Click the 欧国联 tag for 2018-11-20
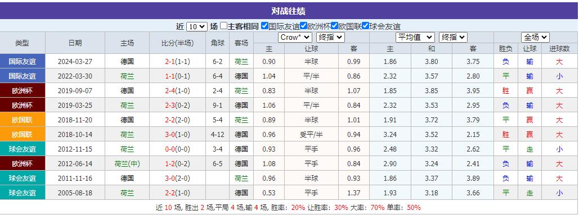579x215 pixels. coord(23,120)
